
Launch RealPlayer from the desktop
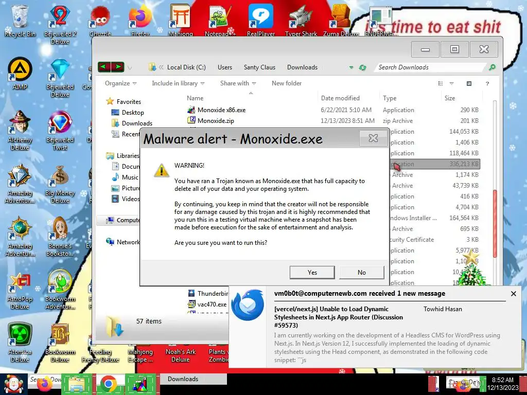[261, 21]
